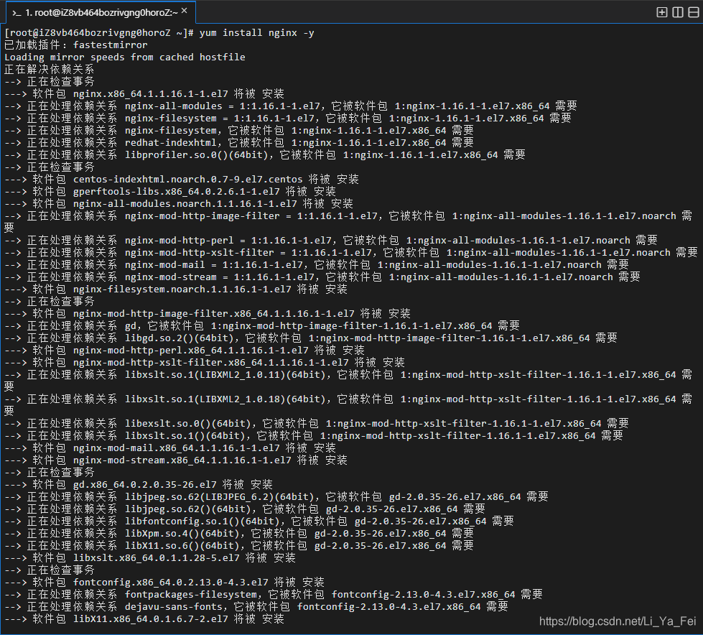
Task: Click the vertical split pane icon
Action: pyautogui.click(x=678, y=12)
